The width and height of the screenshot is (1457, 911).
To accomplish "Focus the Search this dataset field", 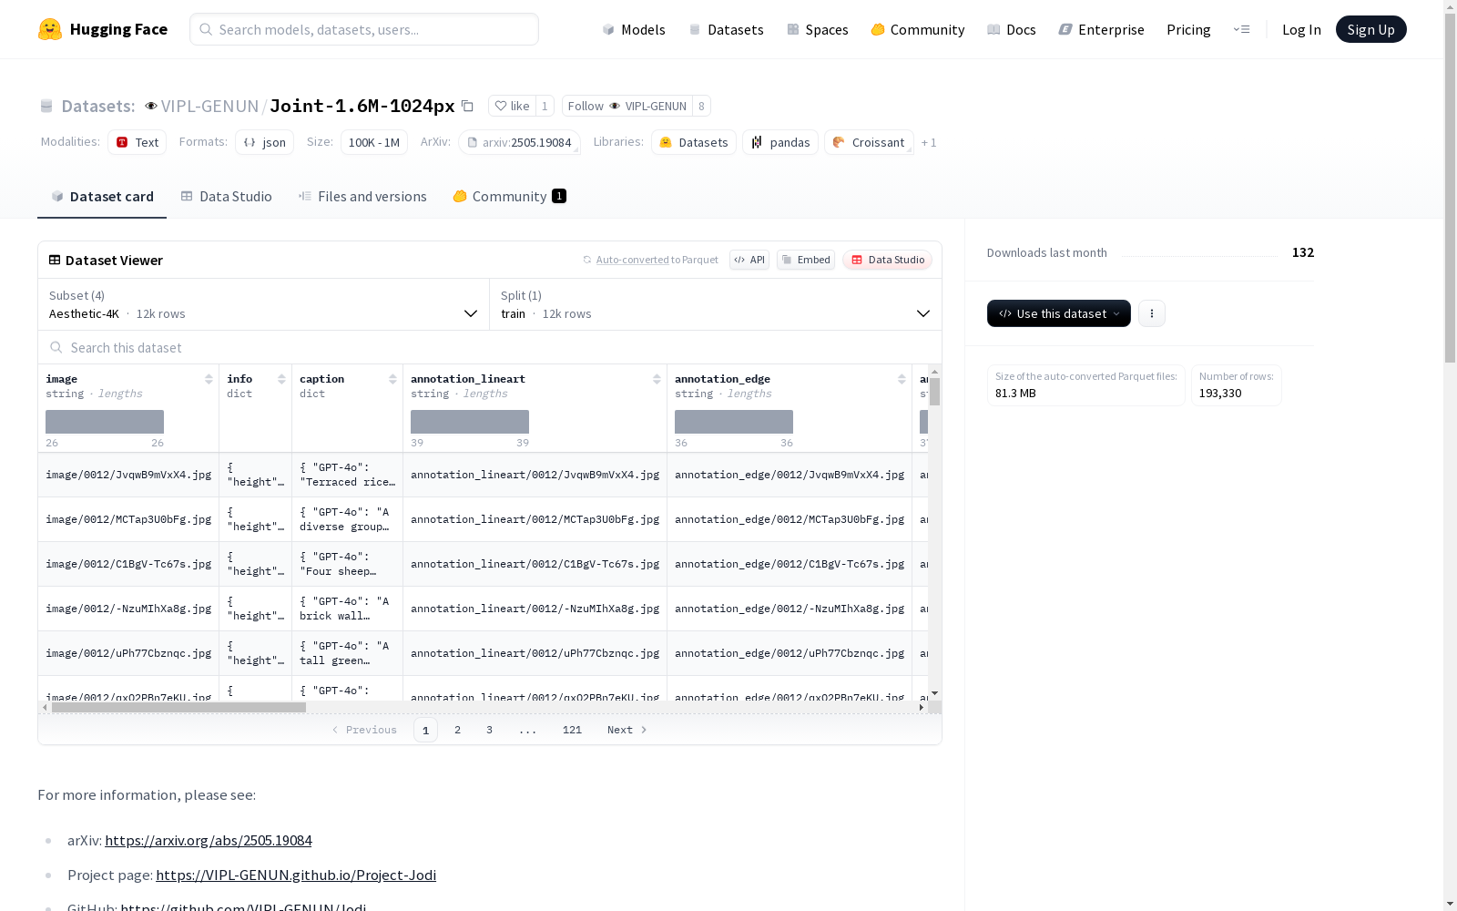I will [x=490, y=347].
